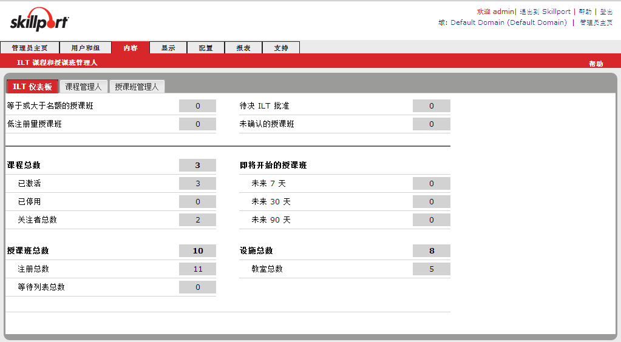
Task: Click the value for 低注册量授课班
Action: point(198,124)
